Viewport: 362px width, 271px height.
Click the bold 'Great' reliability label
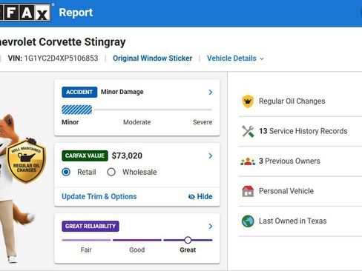pyautogui.click(x=188, y=250)
